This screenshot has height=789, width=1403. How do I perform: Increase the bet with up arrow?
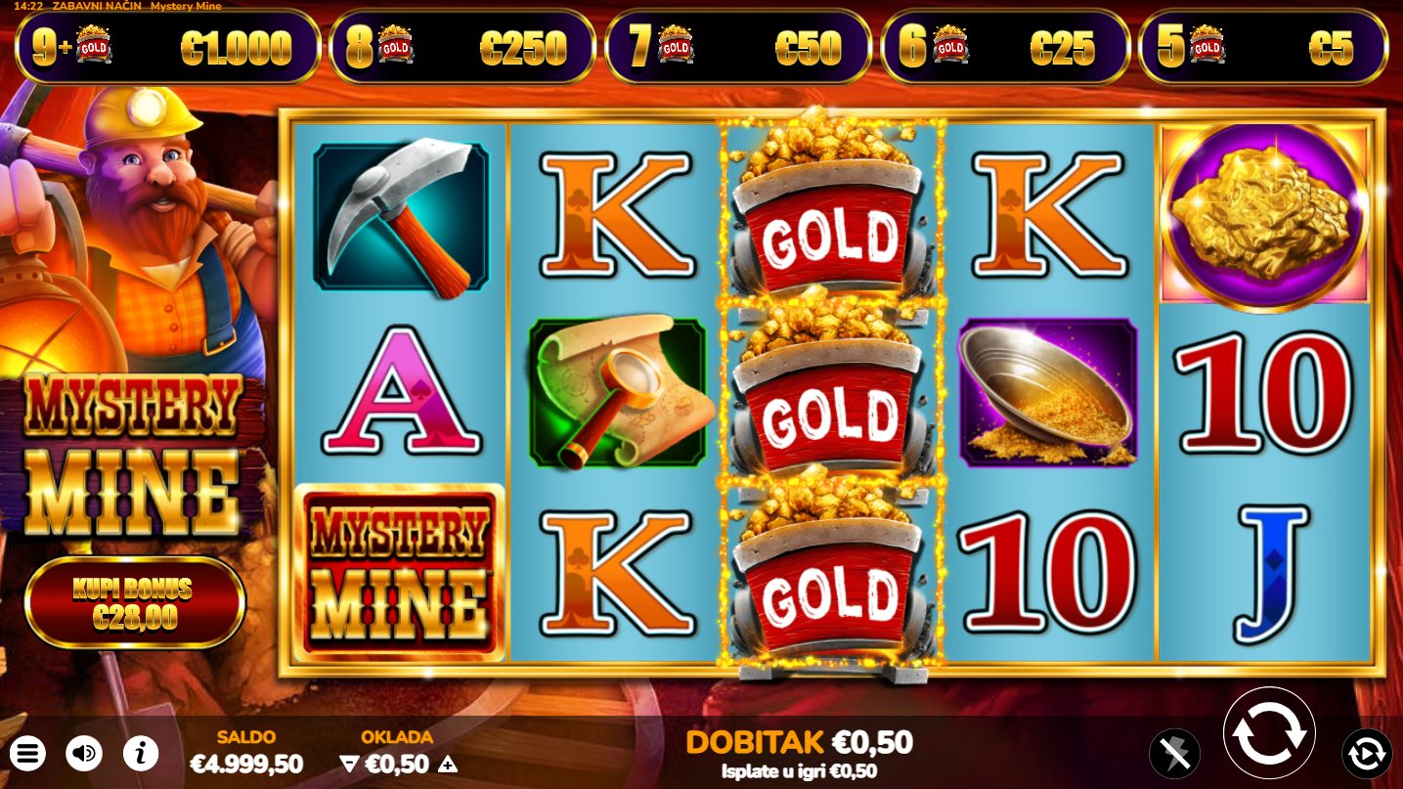[x=448, y=765]
